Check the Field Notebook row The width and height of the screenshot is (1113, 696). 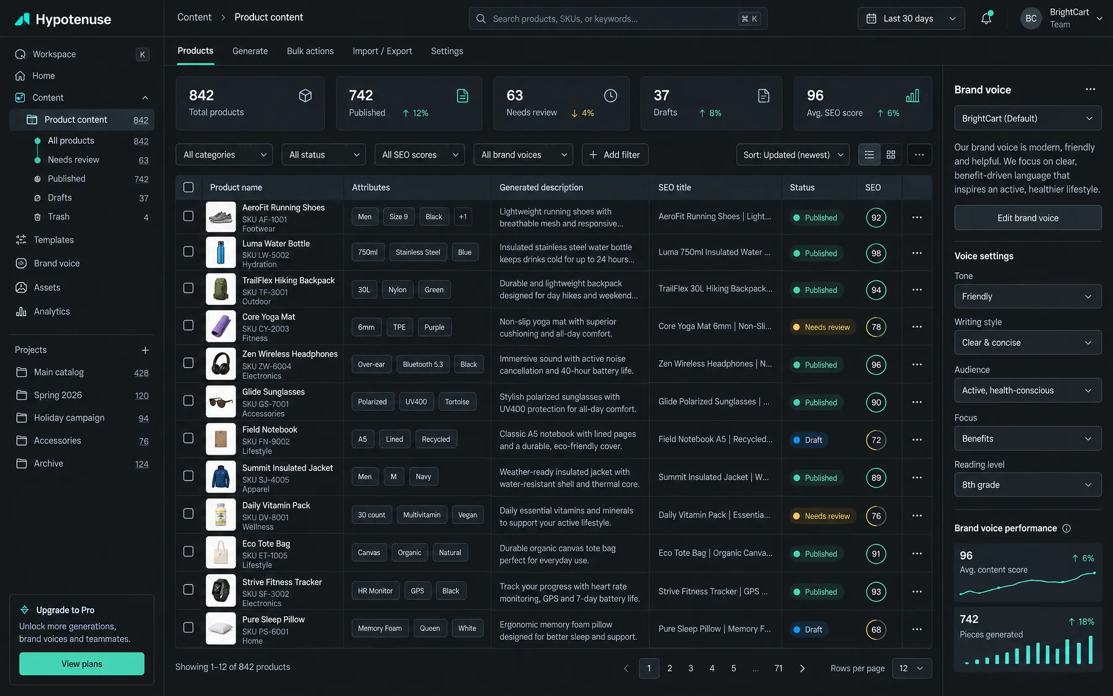pos(189,438)
